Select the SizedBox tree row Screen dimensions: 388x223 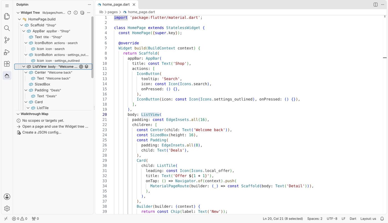click(x=53, y=84)
